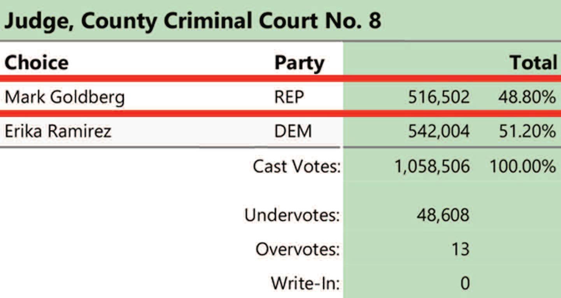Click the undervotes count 48,608
The width and height of the screenshot is (561, 298).
443,215
